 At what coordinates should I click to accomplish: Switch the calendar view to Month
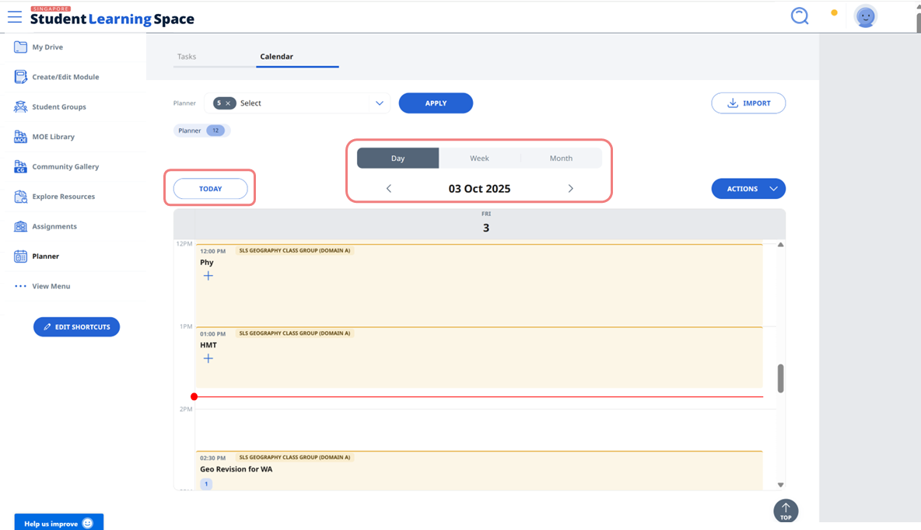(x=561, y=158)
